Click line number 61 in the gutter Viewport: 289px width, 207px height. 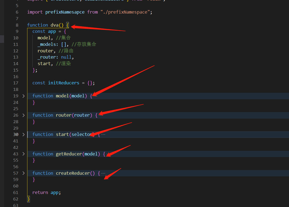coord(16,193)
